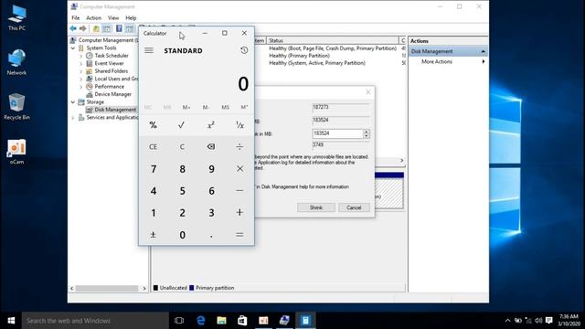Screen dimensions: 585x329
Task: Click the x squared key
Action: coord(211,125)
